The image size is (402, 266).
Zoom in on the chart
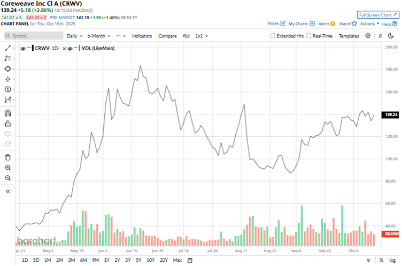tap(8, 168)
